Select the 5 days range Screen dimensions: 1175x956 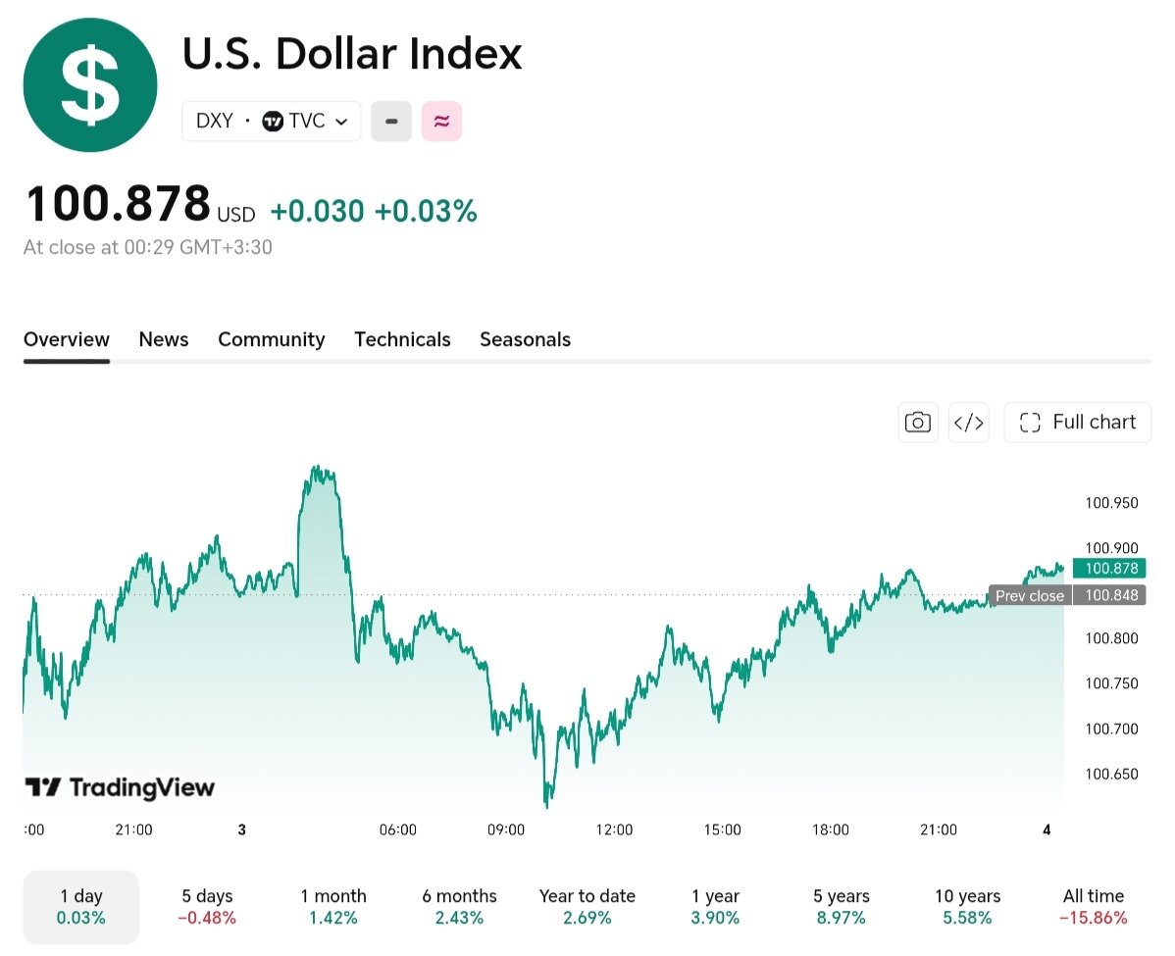pyautogui.click(x=207, y=907)
